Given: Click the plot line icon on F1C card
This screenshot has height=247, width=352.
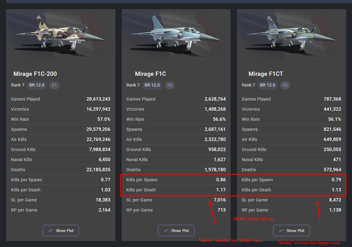Looking at the screenshot, I should (x=166, y=230).
